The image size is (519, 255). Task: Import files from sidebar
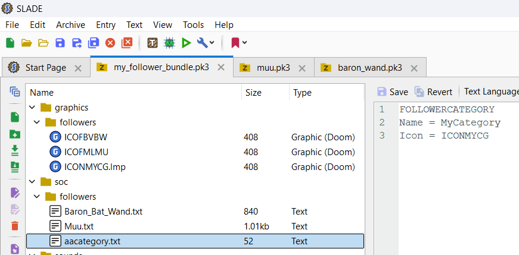pos(15,150)
